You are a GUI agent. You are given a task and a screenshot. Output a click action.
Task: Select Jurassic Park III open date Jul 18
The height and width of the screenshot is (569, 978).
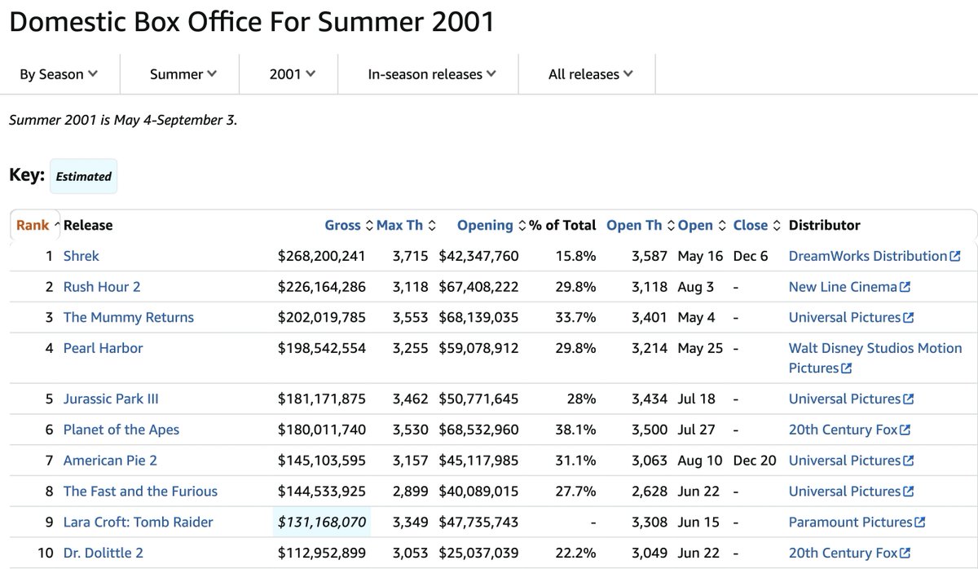click(x=697, y=399)
